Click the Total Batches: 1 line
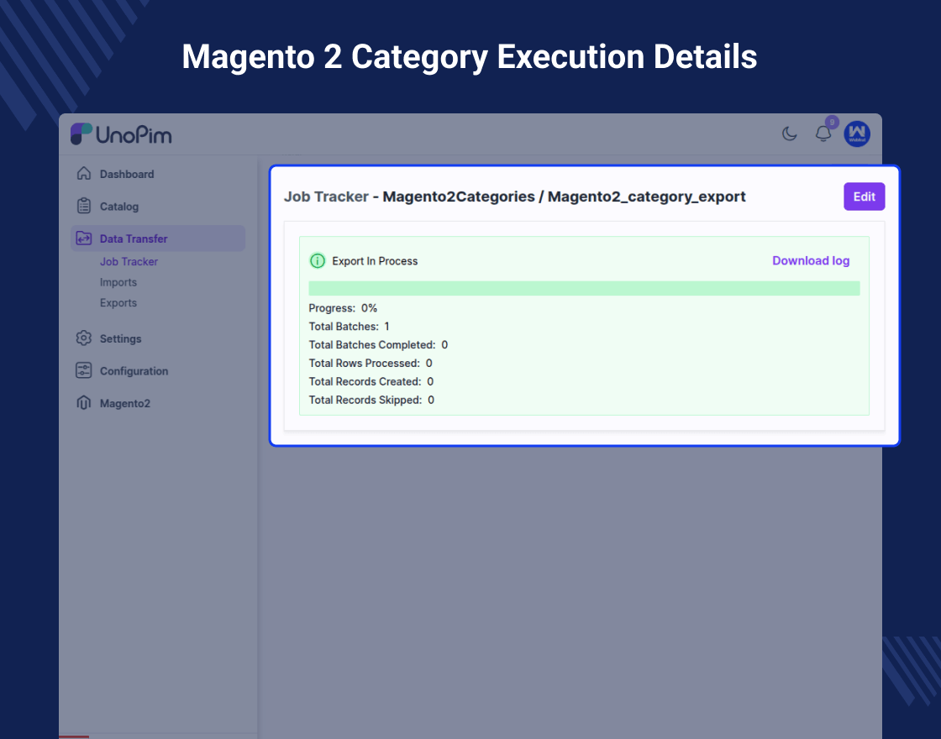 click(x=349, y=327)
